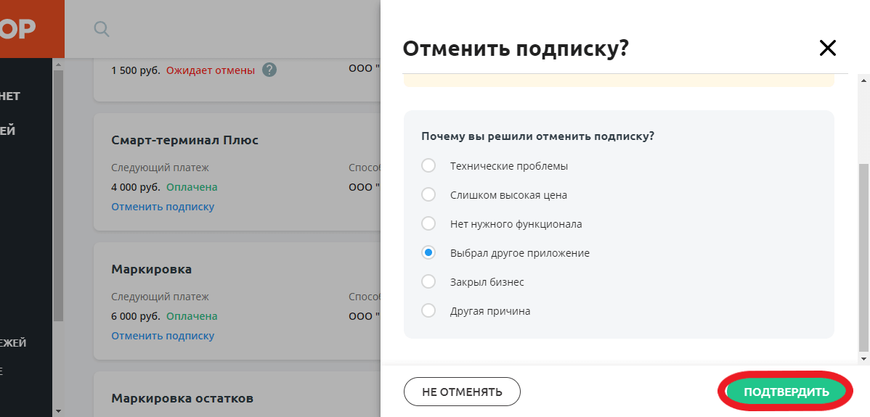The width and height of the screenshot is (870, 417).
Task: Open the help question-mark icon next to Ожидает отмены
Action: (269, 70)
